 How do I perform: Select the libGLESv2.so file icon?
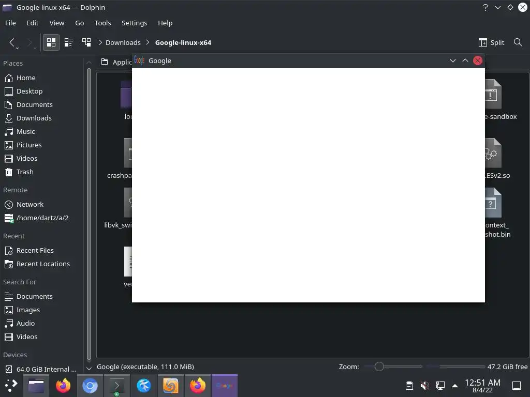(493, 153)
